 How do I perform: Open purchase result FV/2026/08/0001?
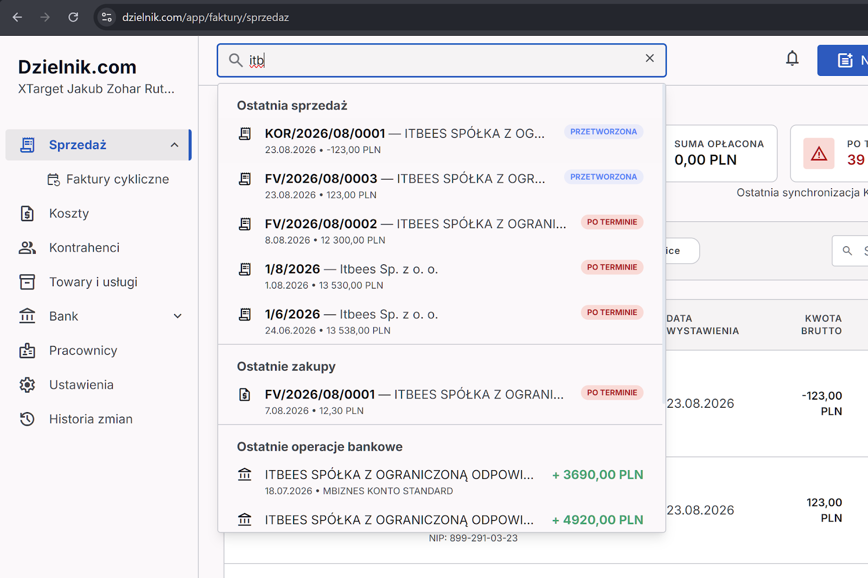coord(441,402)
